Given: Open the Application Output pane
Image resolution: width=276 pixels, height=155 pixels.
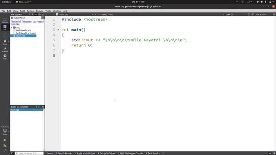Looking at the screenshot, I should (x=85, y=153).
